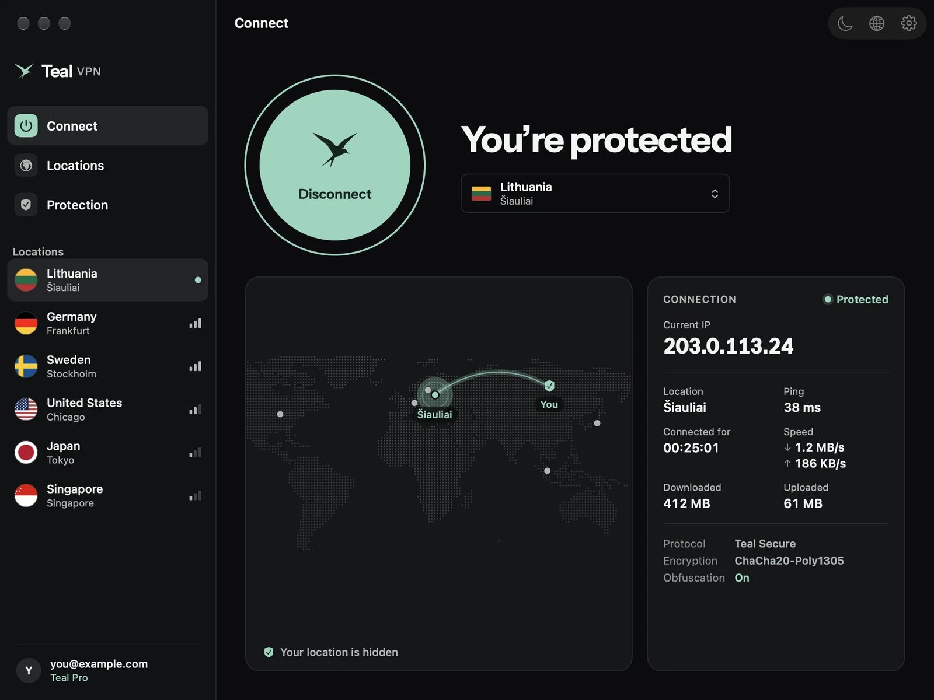Viewport: 934px width, 700px height.
Task: Click the Ping 38 ms value
Action: (802, 408)
